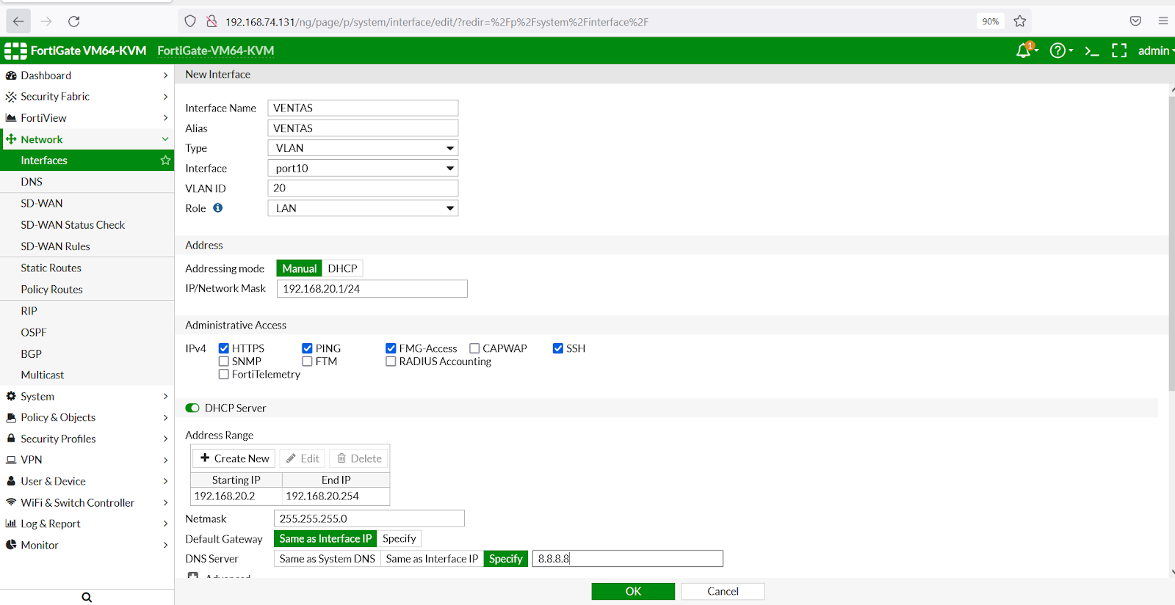Screen dimensions: 1175x605
Task: Enable the RADIUS Accounting checkbox
Action: (x=391, y=362)
